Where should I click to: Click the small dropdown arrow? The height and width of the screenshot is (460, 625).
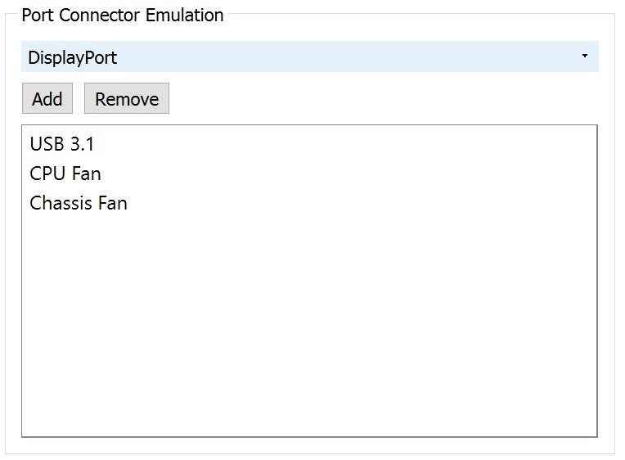click(584, 56)
